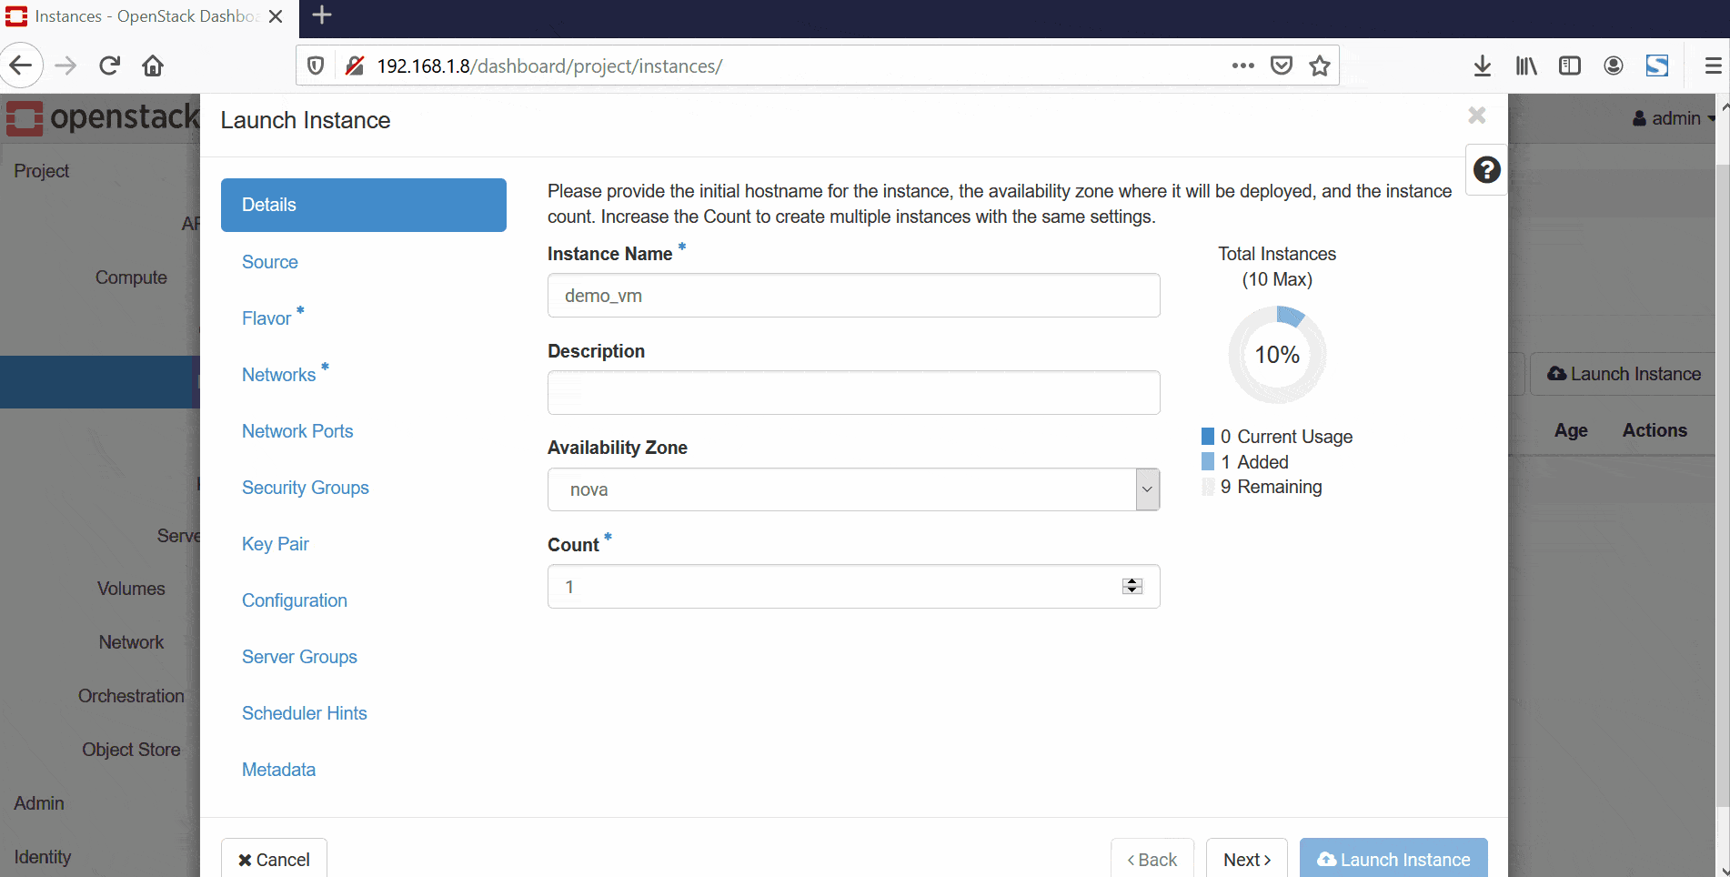Open the page actions overflow menu
Image resolution: width=1730 pixels, height=877 pixels.
(x=1242, y=66)
